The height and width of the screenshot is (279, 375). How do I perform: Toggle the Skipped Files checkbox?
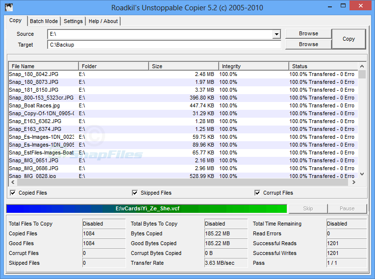pyautogui.click(x=135, y=193)
